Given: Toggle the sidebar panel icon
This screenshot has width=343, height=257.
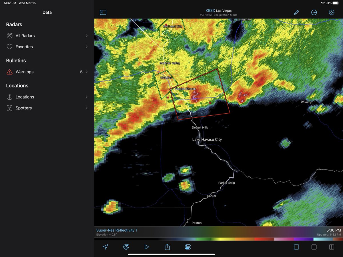Looking at the screenshot, I should tap(103, 13).
